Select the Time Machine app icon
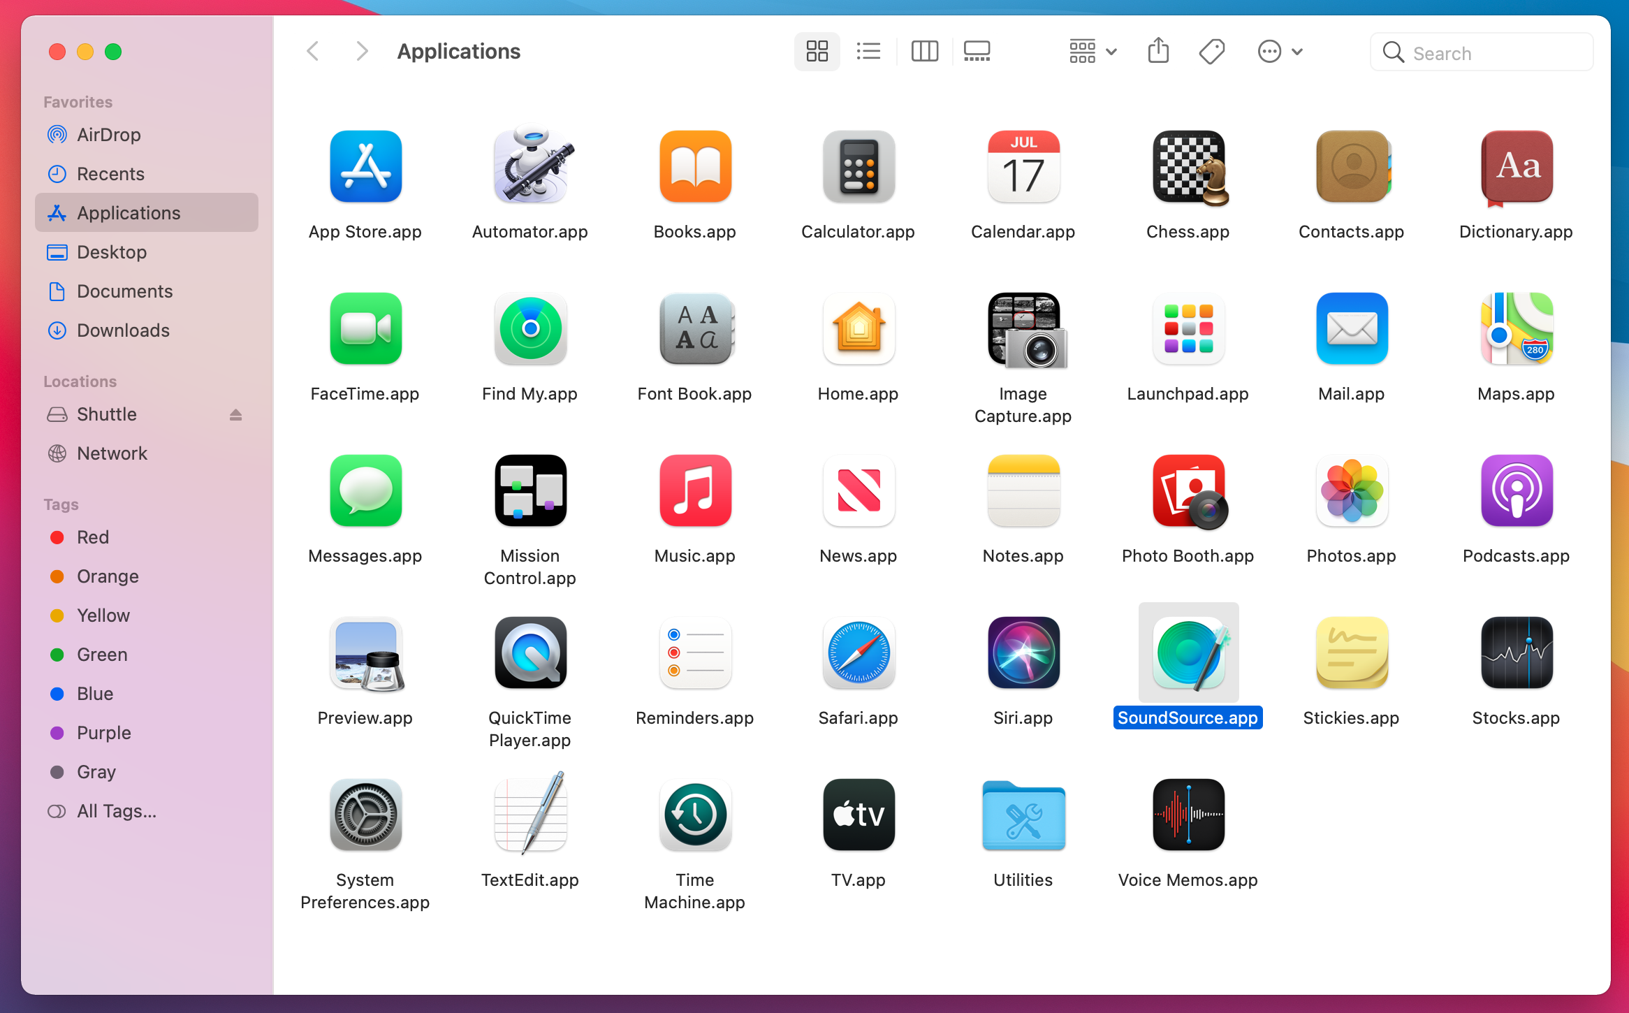 [x=695, y=815]
